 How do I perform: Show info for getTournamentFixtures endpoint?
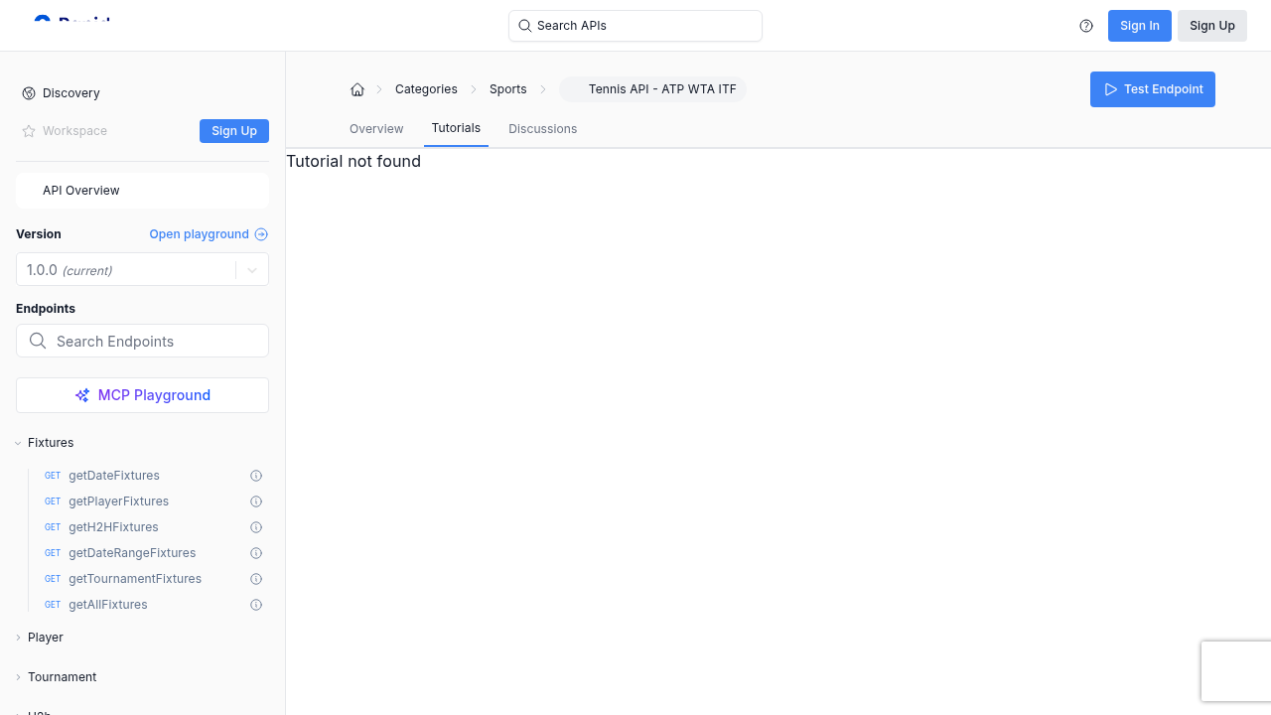click(256, 579)
